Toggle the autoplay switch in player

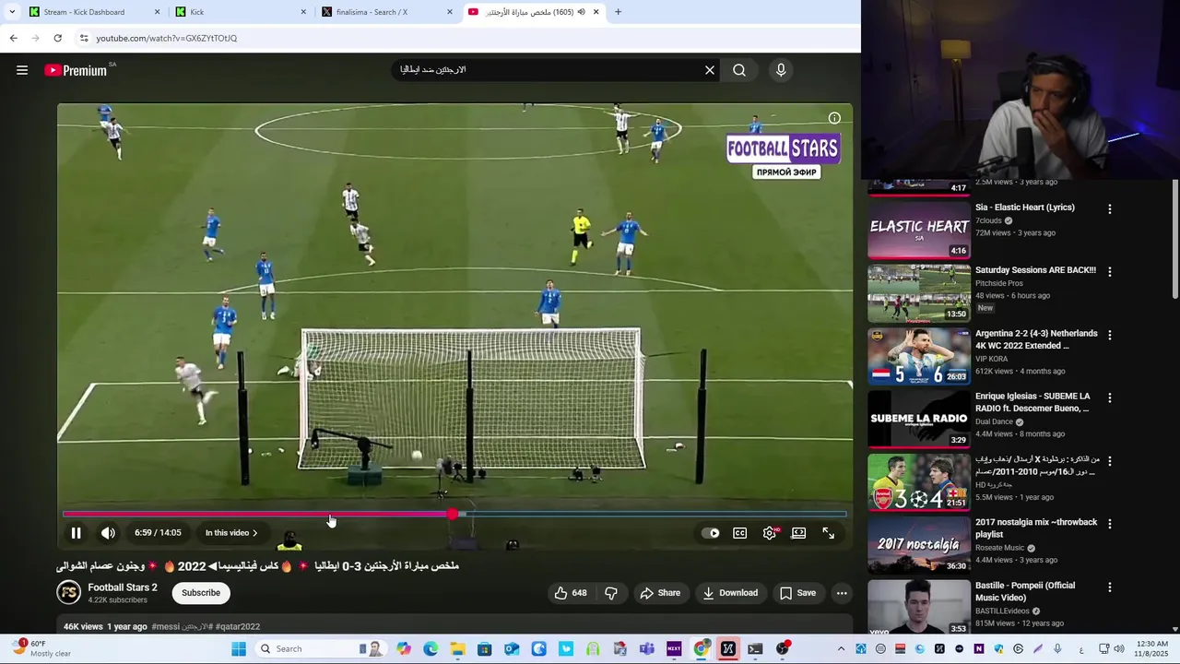[710, 533]
